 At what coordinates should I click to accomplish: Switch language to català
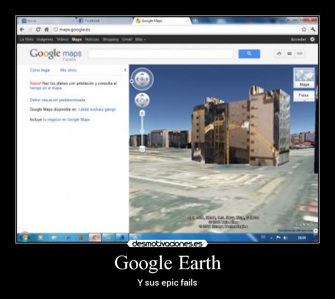point(83,110)
